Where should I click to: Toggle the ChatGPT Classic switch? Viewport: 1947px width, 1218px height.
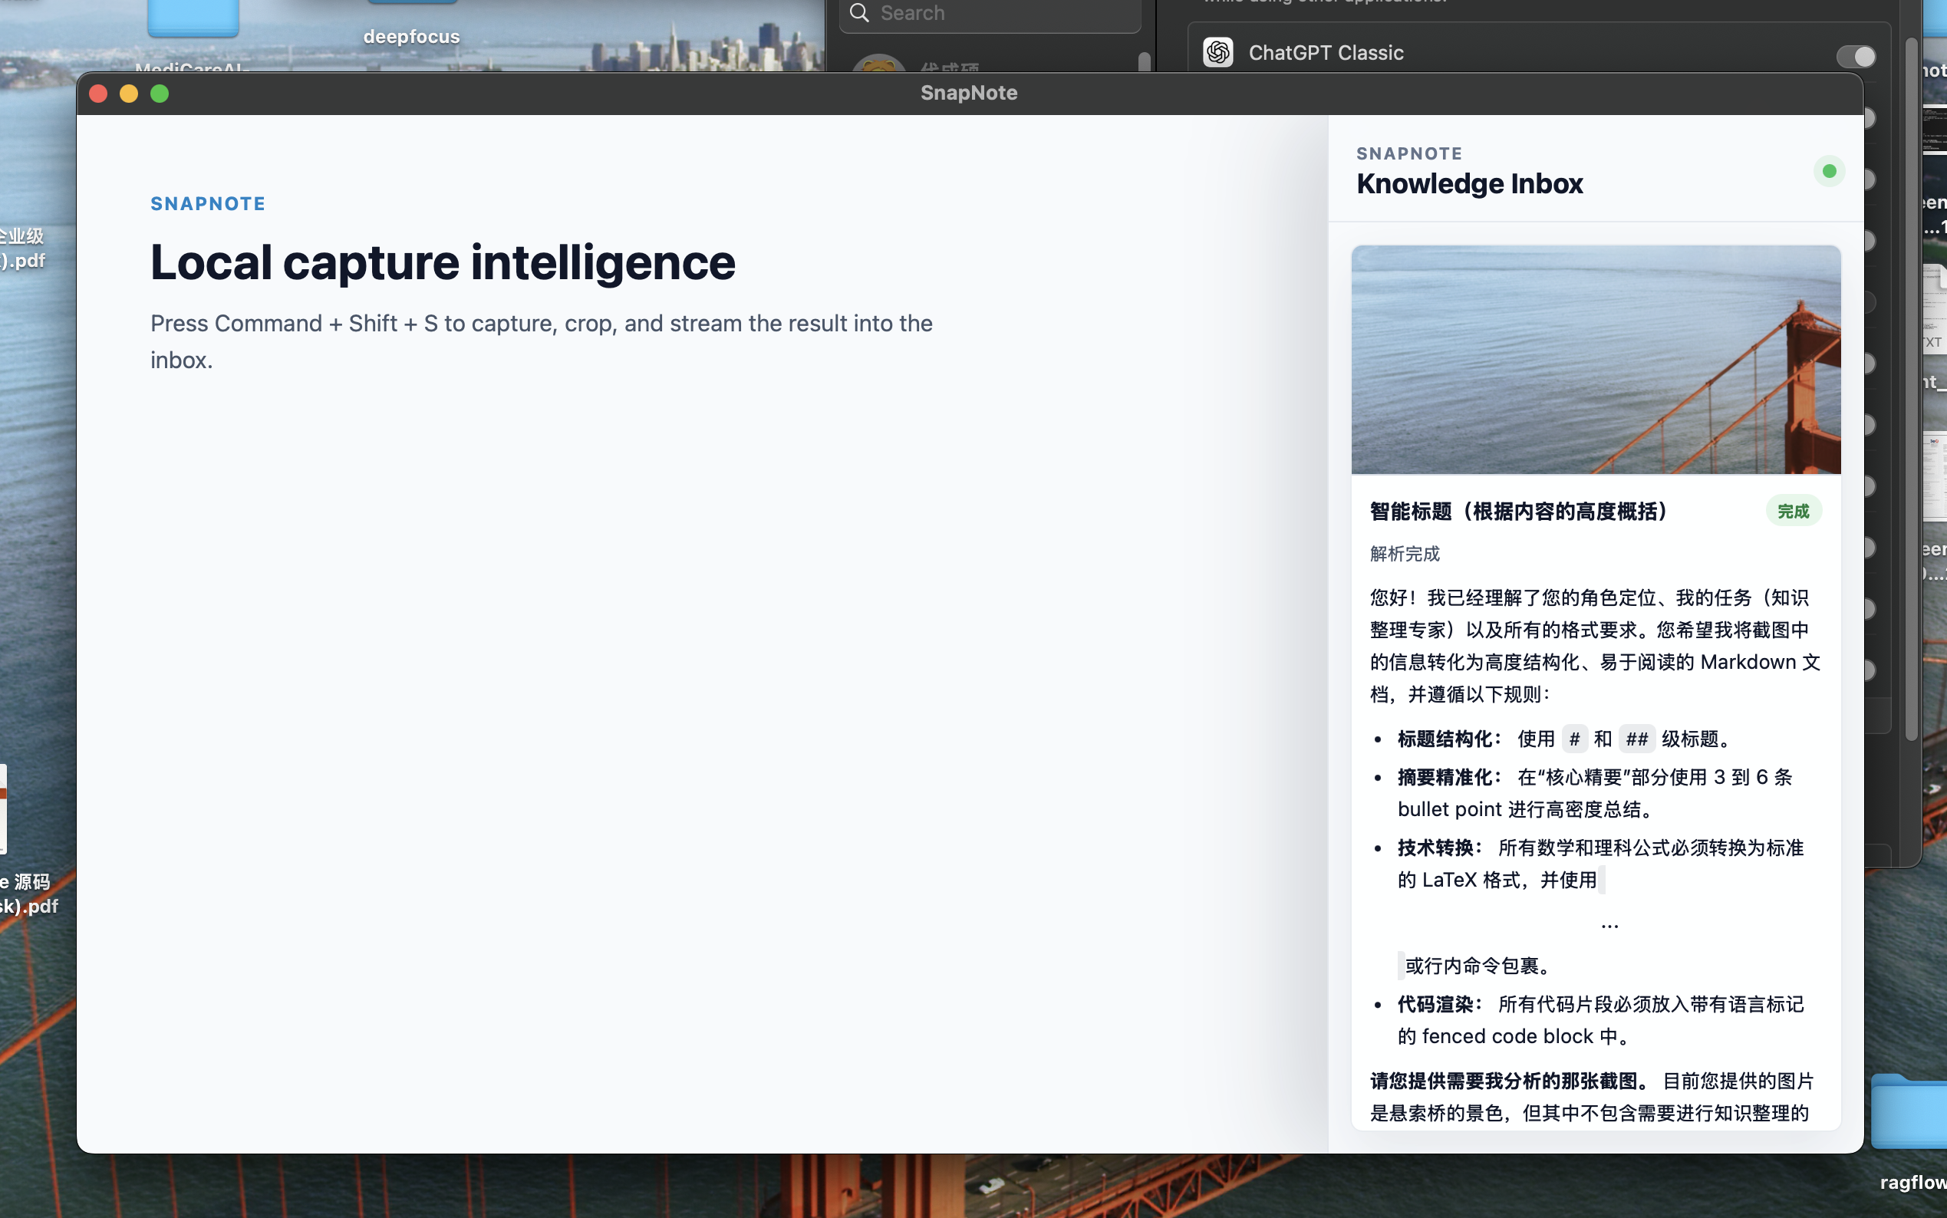tap(1855, 57)
